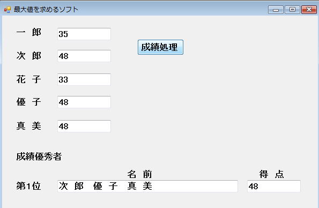Select the 優子 score text box
The height and width of the screenshot is (208, 319).
tap(84, 102)
